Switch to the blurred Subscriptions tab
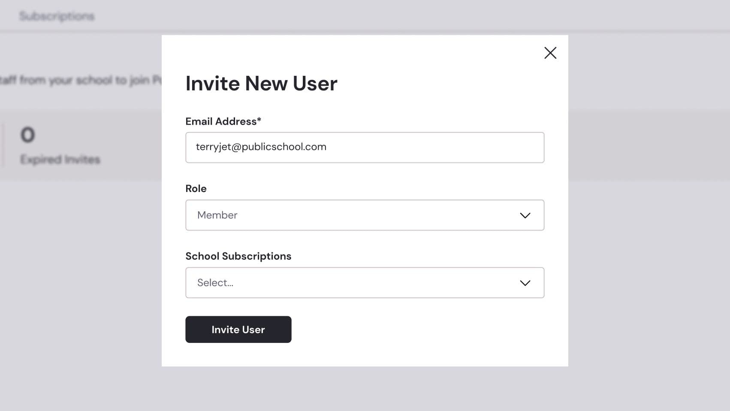 (x=57, y=16)
